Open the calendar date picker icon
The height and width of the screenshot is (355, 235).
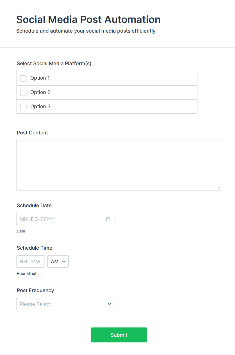tap(108, 219)
